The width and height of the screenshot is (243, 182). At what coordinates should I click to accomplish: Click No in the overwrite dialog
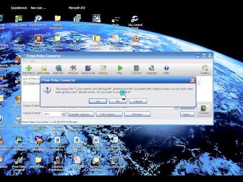(x=118, y=101)
